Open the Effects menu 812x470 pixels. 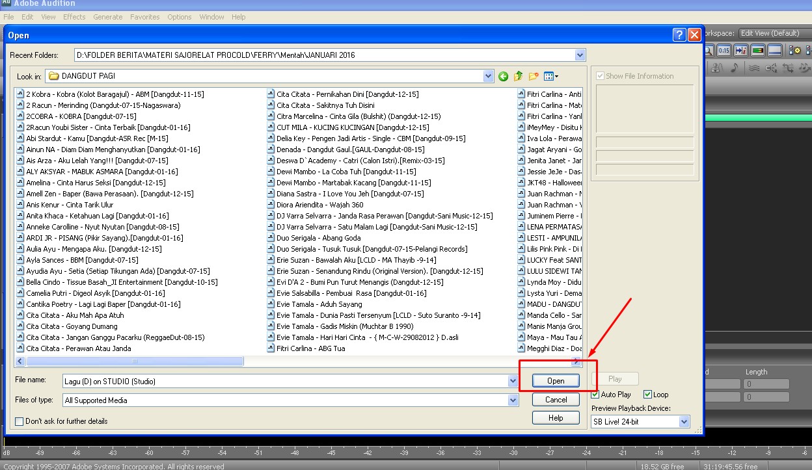click(74, 17)
